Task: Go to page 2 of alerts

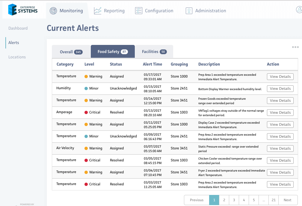Action: (x=224, y=200)
